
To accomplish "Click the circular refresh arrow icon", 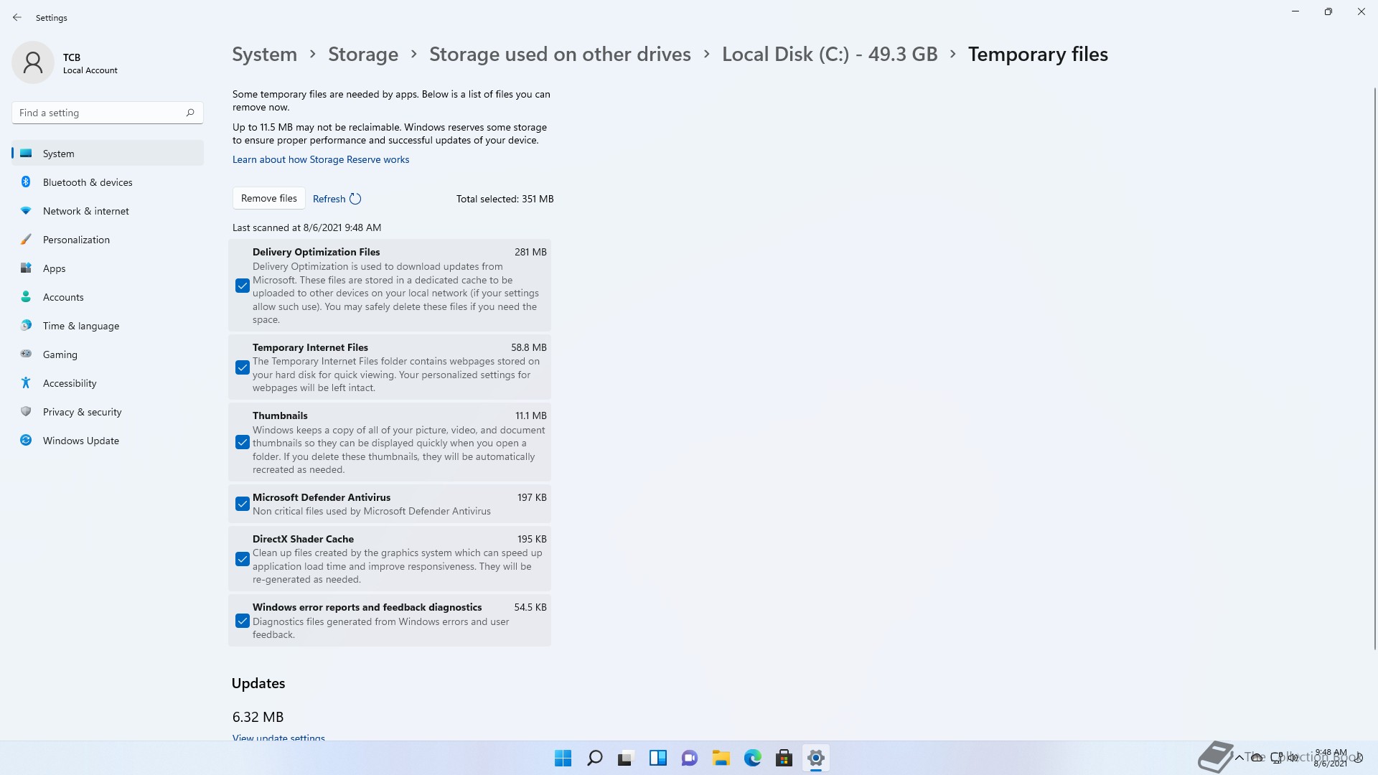I will [x=355, y=199].
